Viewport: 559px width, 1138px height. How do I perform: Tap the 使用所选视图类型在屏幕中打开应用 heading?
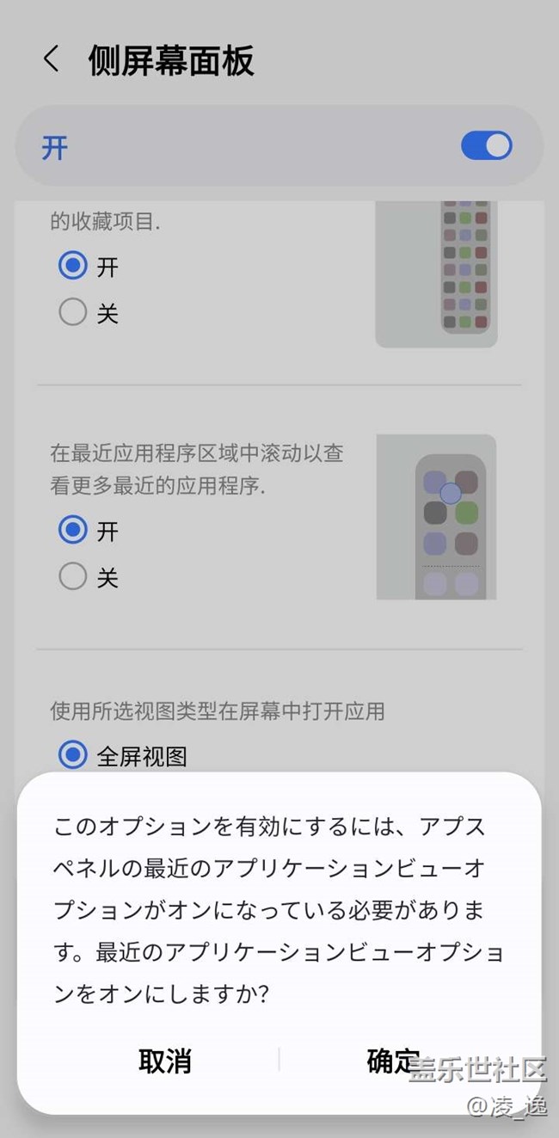coord(217,710)
